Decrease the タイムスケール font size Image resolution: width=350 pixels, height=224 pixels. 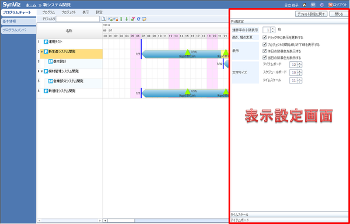pos(300,82)
